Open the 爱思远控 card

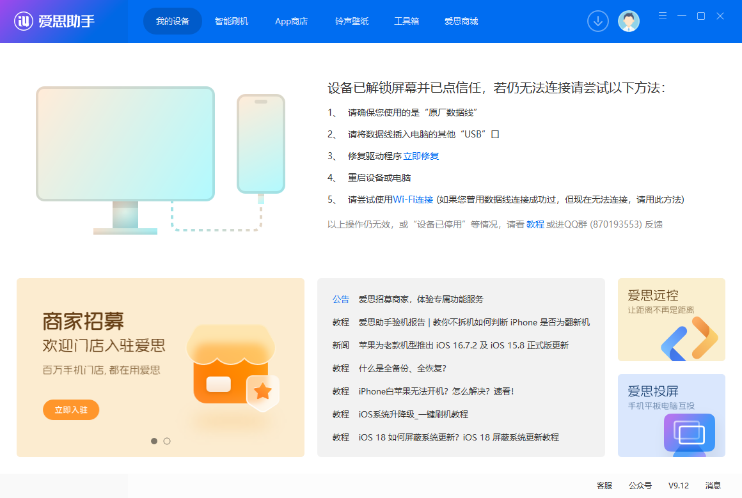(671, 320)
